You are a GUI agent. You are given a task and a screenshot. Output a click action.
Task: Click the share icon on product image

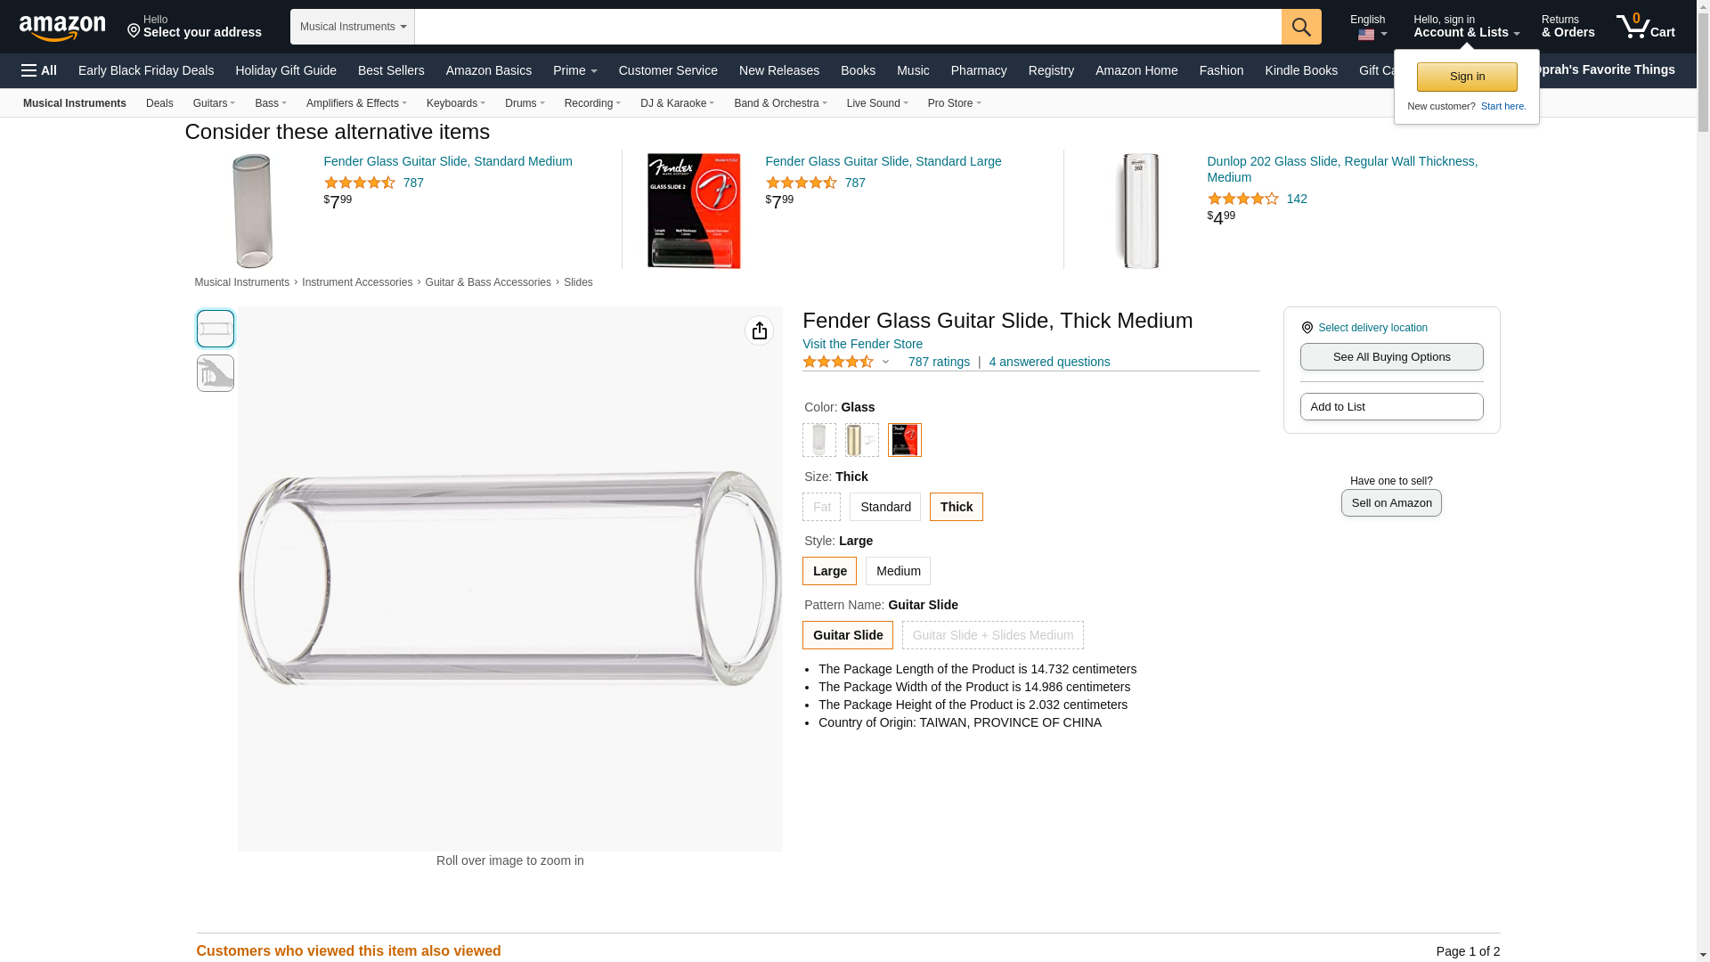pyautogui.click(x=759, y=331)
